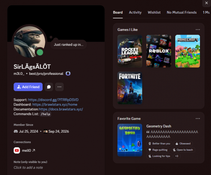Viewport: 211px width, 175px height.
Task: Switch to the Activity tab
Action: [x=135, y=12]
